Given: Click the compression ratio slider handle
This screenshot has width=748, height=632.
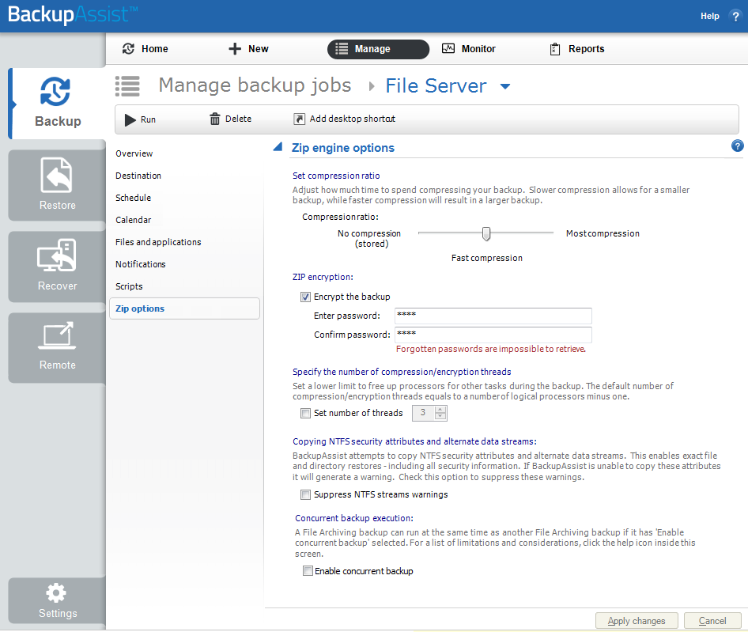Looking at the screenshot, I should (x=486, y=233).
